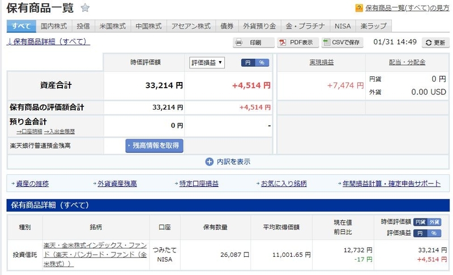Open the 楽ラップ tab
Viewport: 453px width, 275px height.
click(x=374, y=26)
